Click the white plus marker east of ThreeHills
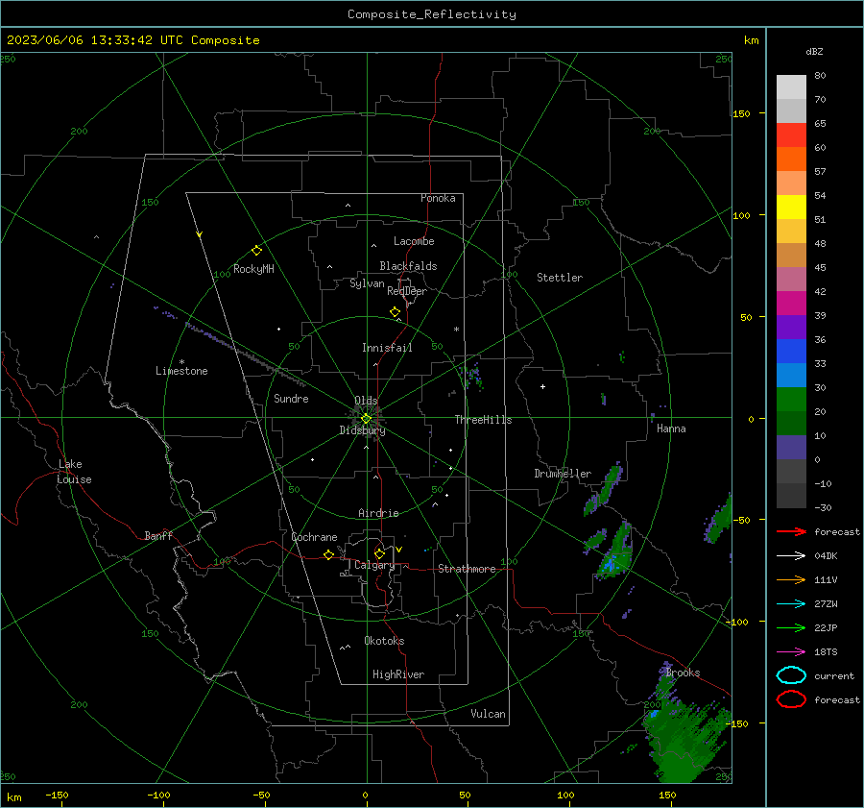The width and height of the screenshot is (864, 808). tap(542, 386)
